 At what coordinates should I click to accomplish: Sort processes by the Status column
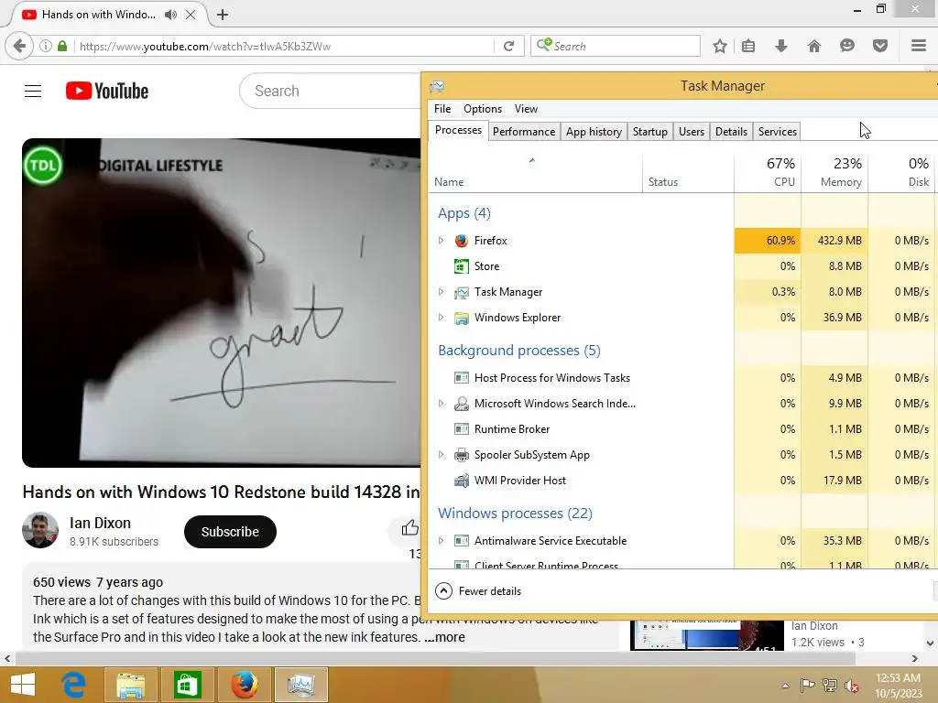(x=689, y=173)
